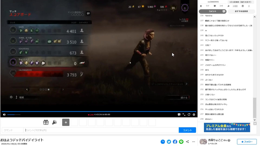Click the comment list scrollbar thumb
This screenshot has width=260, height=146.
tap(255, 108)
